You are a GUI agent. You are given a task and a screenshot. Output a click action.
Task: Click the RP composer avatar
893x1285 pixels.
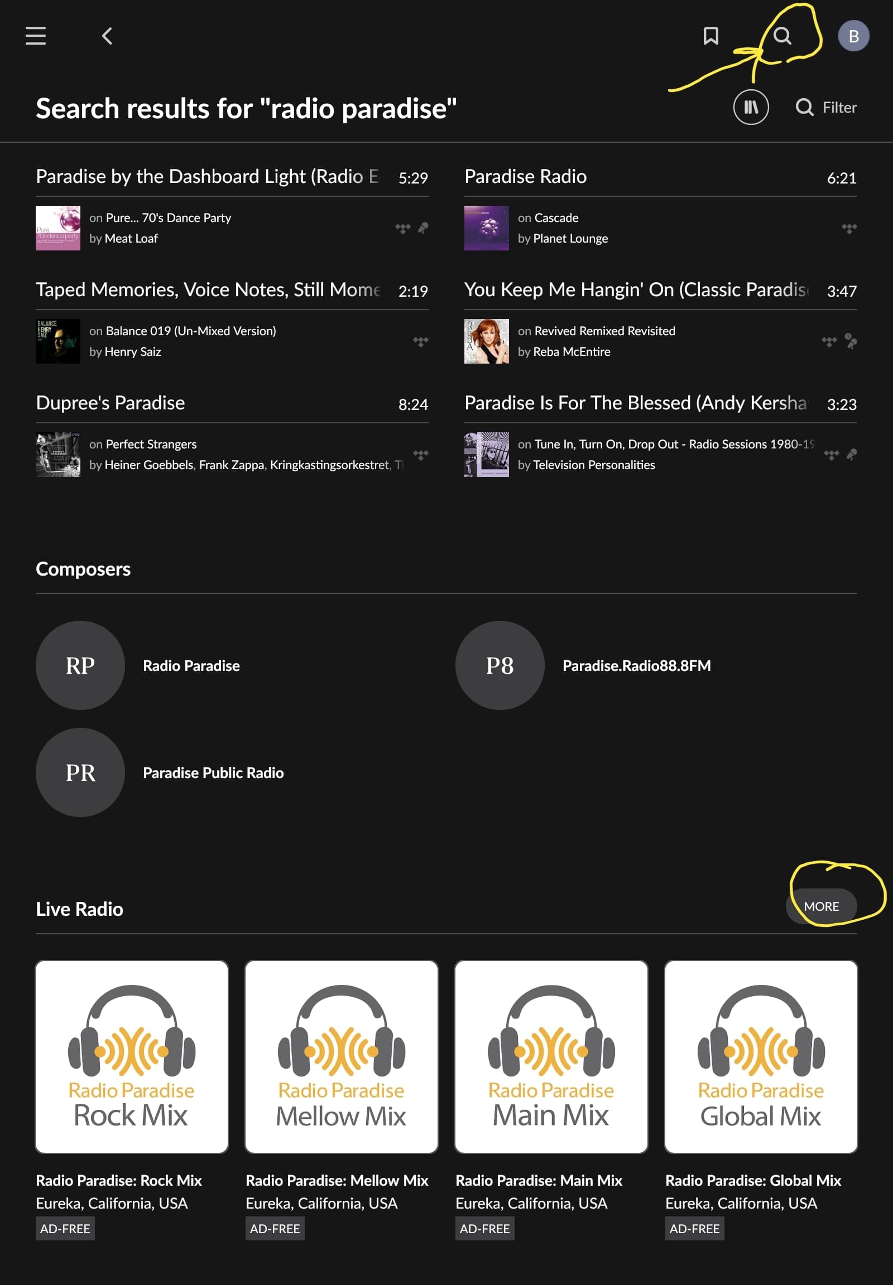(x=80, y=665)
